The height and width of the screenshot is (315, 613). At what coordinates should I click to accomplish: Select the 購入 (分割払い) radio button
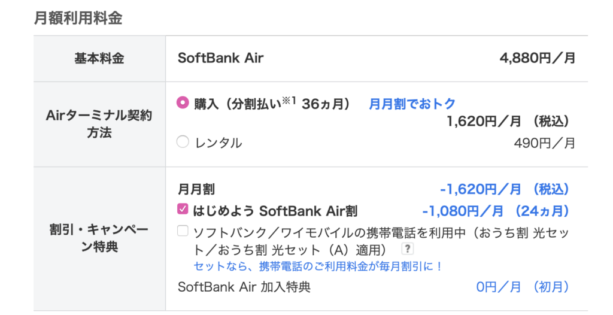[183, 102]
